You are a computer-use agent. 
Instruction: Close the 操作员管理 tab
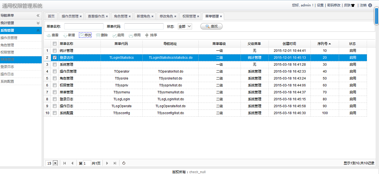(x=81, y=16)
